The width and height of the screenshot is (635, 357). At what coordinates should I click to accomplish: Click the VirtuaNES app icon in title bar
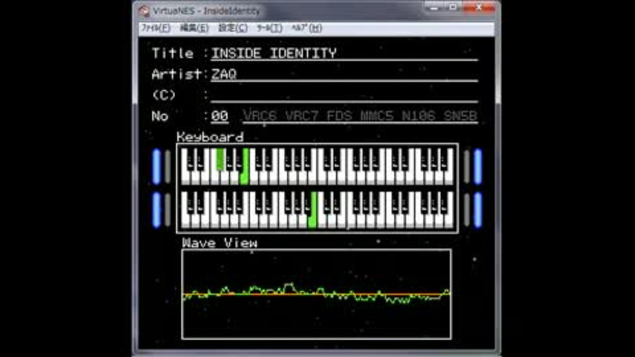click(x=144, y=11)
